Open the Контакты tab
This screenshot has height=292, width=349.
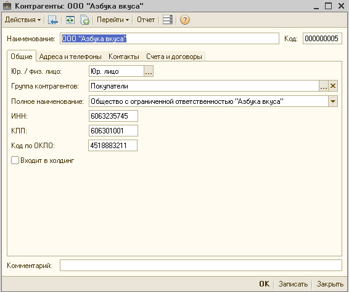tap(124, 57)
